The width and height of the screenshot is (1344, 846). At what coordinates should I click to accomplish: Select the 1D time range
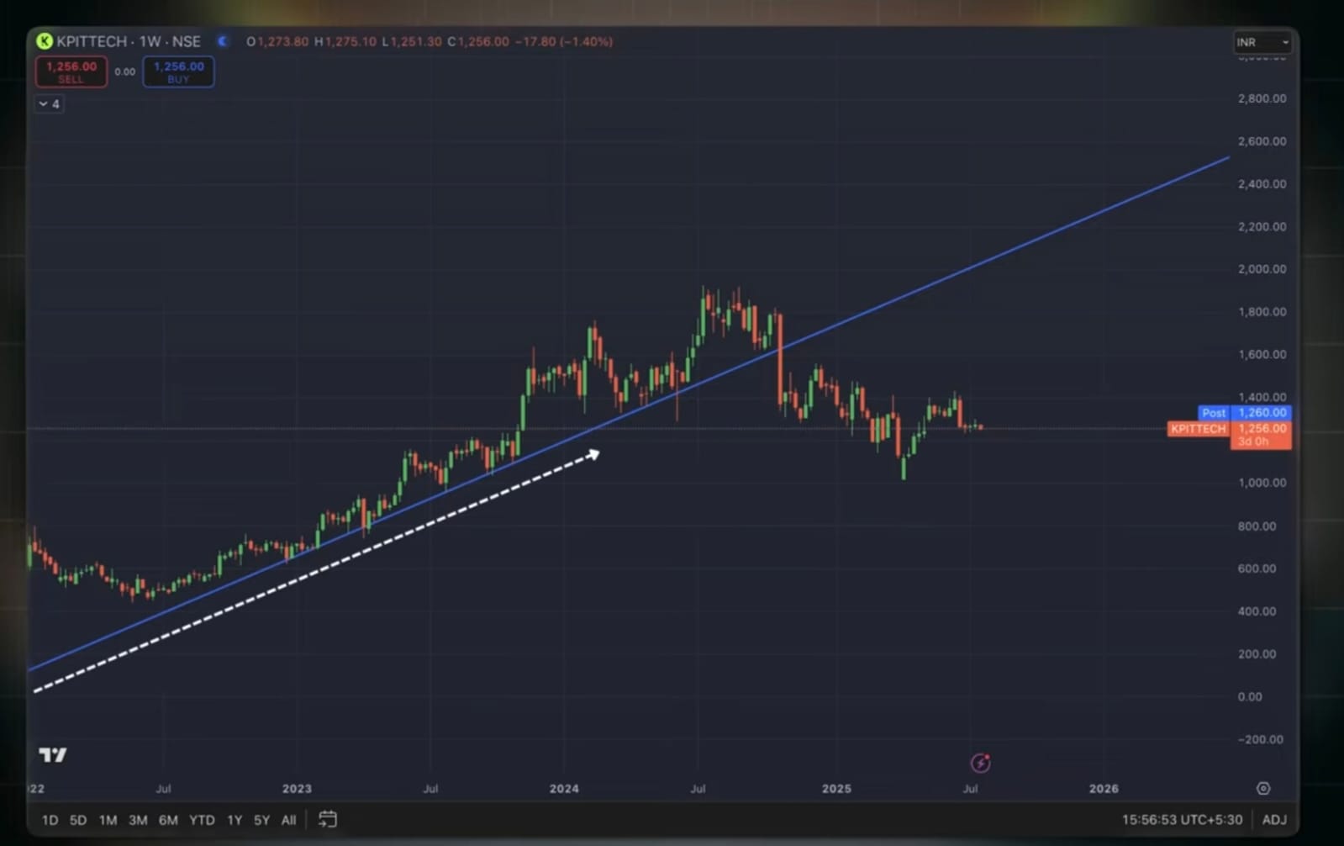pyautogui.click(x=50, y=820)
